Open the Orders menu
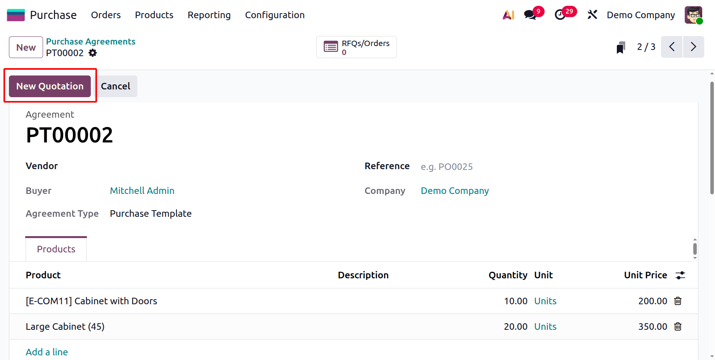Image resolution: width=715 pixels, height=360 pixels. 106,15
